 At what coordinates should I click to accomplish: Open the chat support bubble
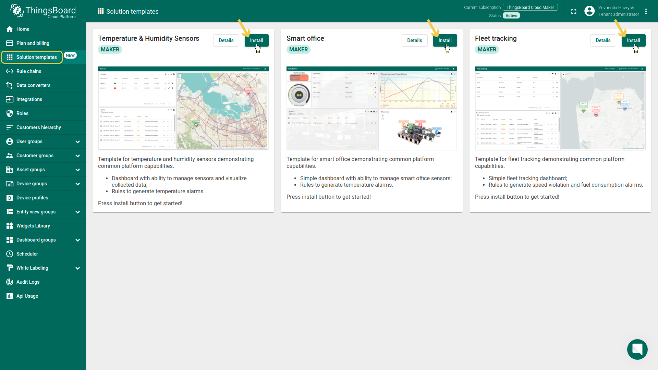pyautogui.click(x=637, y=349)
